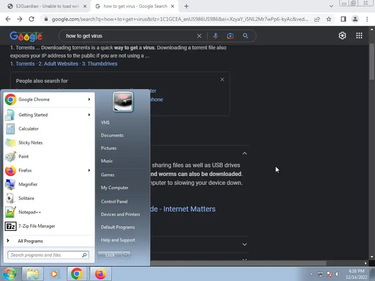The image size is (375, 281).
Task: Open Chrome side panel
Action: [344, 19]
